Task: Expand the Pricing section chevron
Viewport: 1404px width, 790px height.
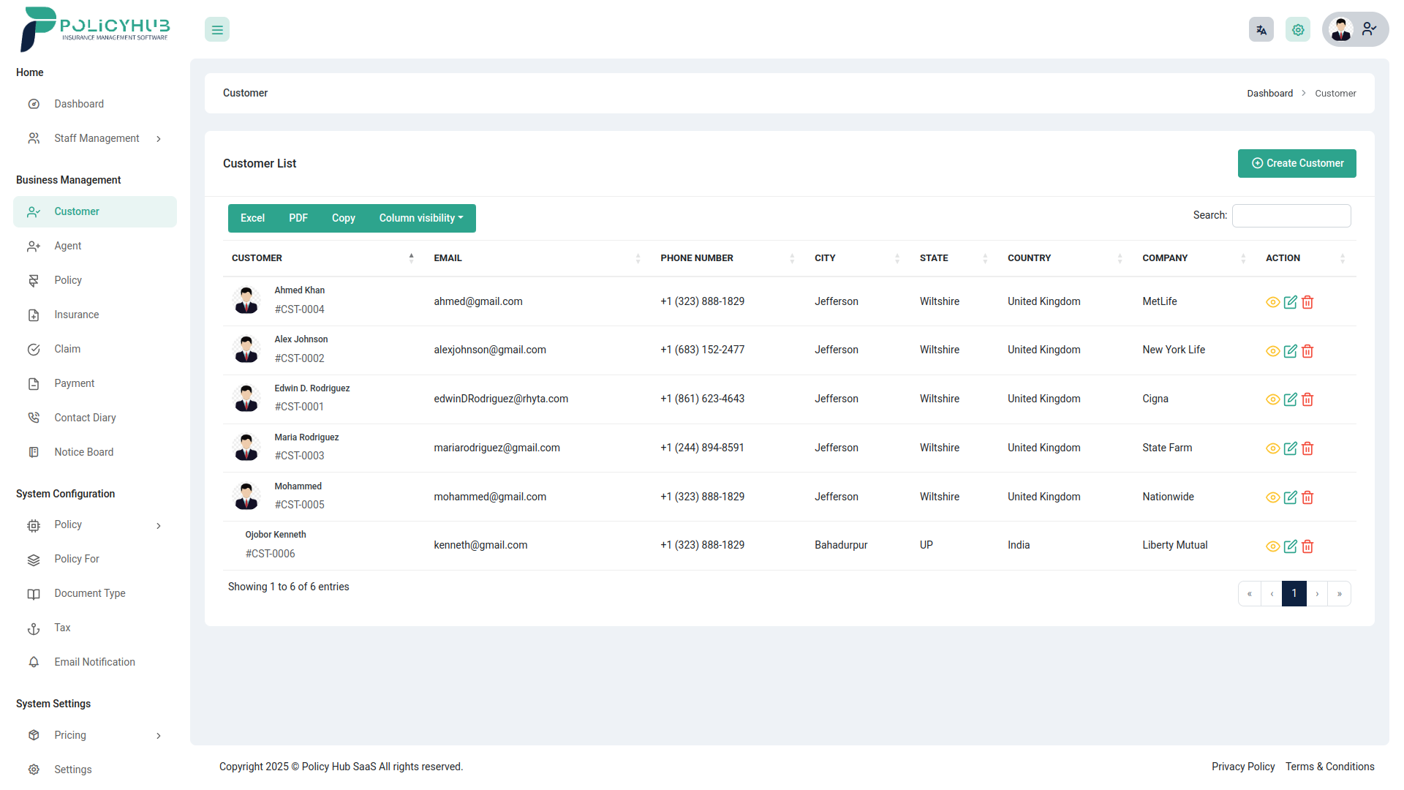Action: (x=159, y=735)
